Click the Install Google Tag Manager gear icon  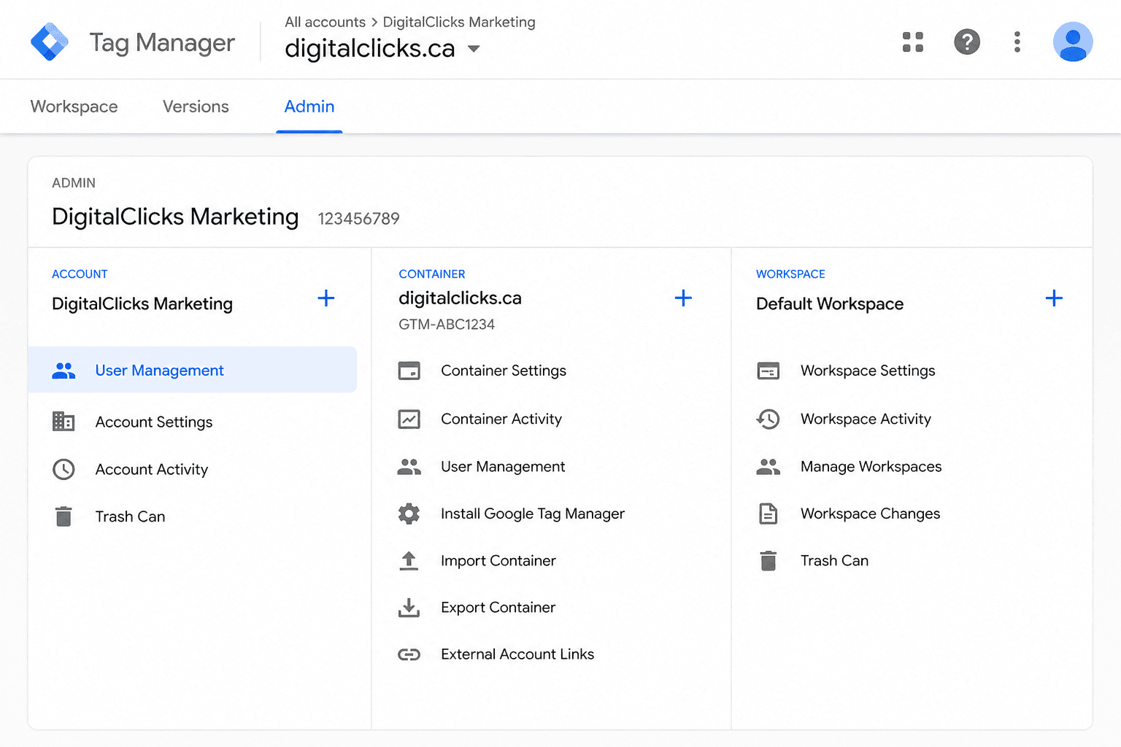click(409, 514)
